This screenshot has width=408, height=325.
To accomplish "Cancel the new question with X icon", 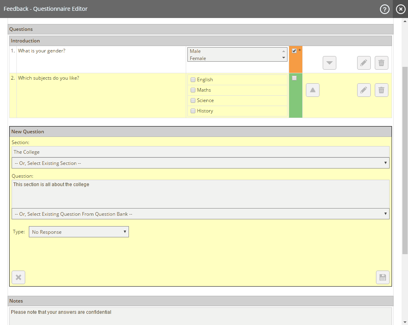I will click(x=18, y=277).
